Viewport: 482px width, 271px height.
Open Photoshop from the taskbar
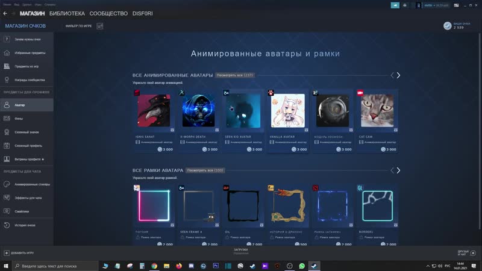pyautogui.click(x=216, y=266)
